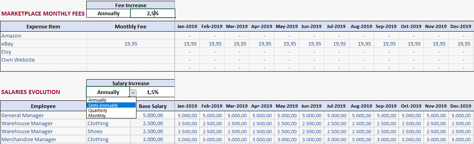Select Dec-2019 header in salaries table

[461, 106]
